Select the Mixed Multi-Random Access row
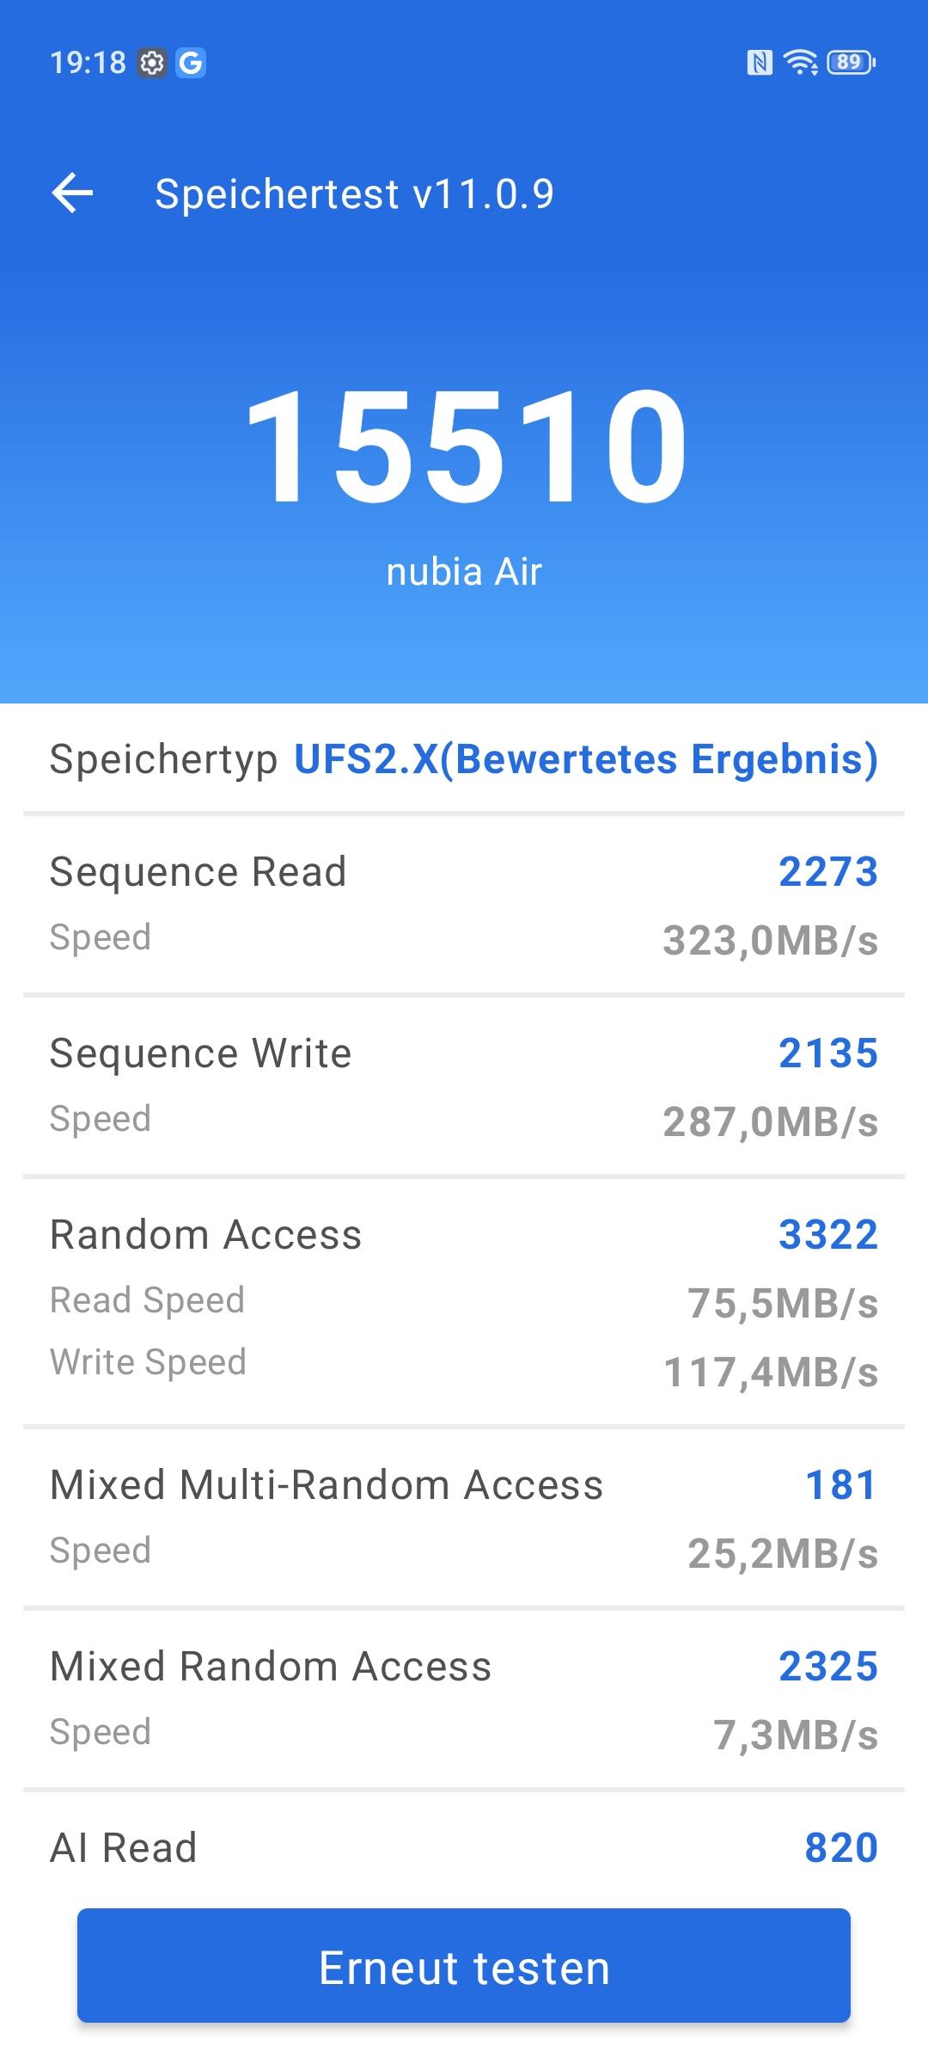928x2064 pixels. [464, 1517]
